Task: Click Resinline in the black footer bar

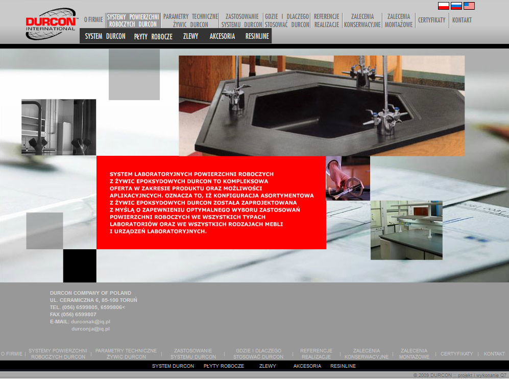Action: coord(343,366)
